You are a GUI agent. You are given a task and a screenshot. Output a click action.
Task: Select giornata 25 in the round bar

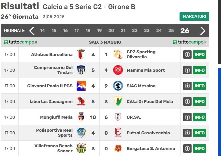[x=171, y=30]
